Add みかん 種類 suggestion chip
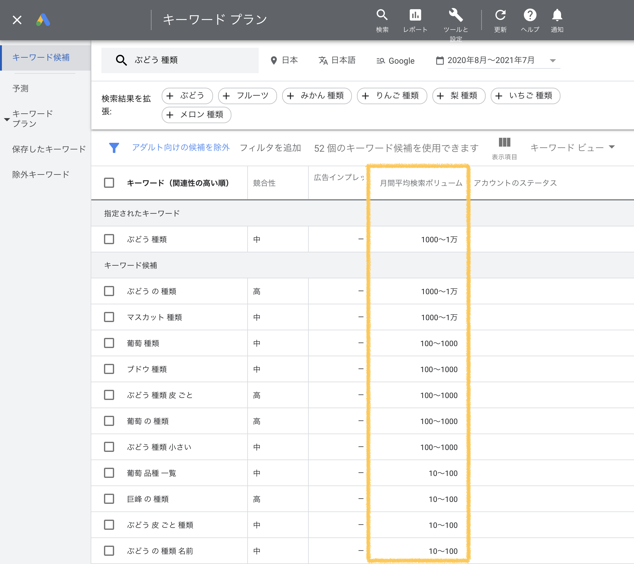 pos(317,96)
